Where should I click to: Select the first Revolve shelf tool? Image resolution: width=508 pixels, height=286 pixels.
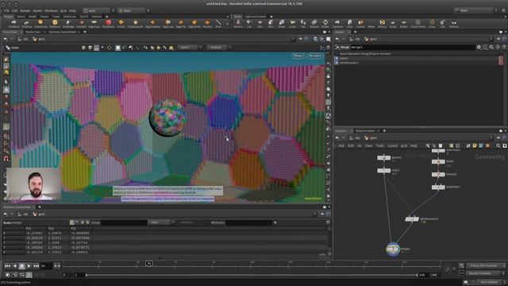coord(238,23)
